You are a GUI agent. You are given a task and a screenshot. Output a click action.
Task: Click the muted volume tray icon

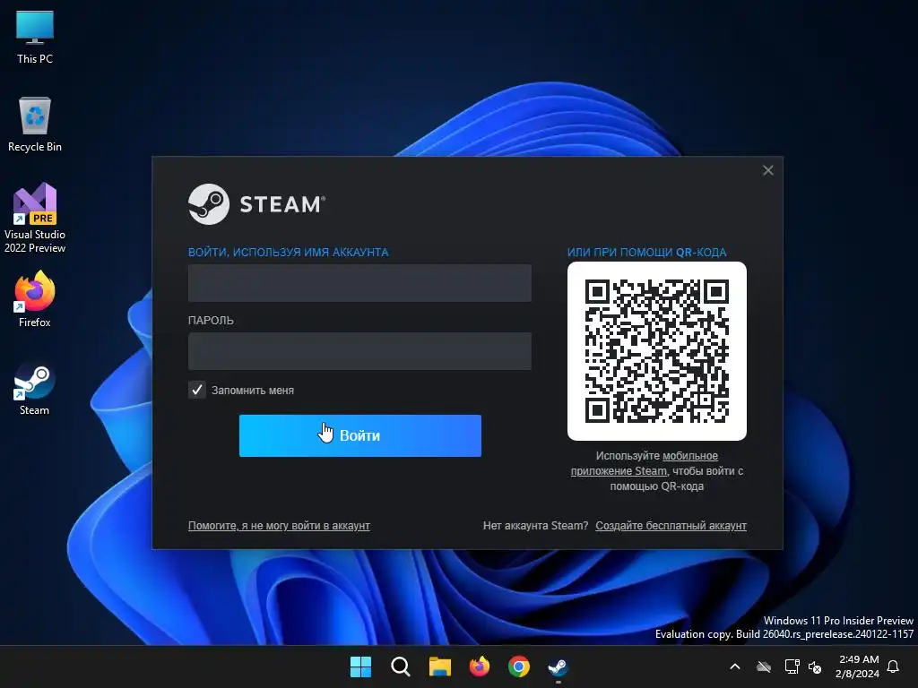tap(814, 666)
